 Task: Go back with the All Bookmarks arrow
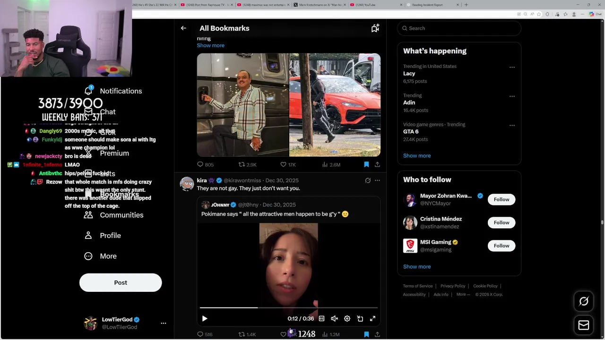pyautogui.click(x=183, y=28)
